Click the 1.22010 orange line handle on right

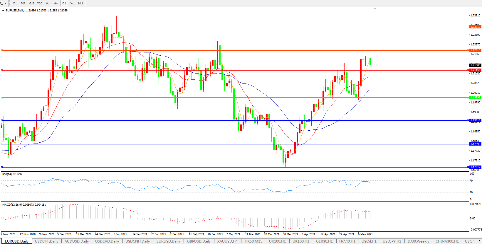tap(468, 50)
